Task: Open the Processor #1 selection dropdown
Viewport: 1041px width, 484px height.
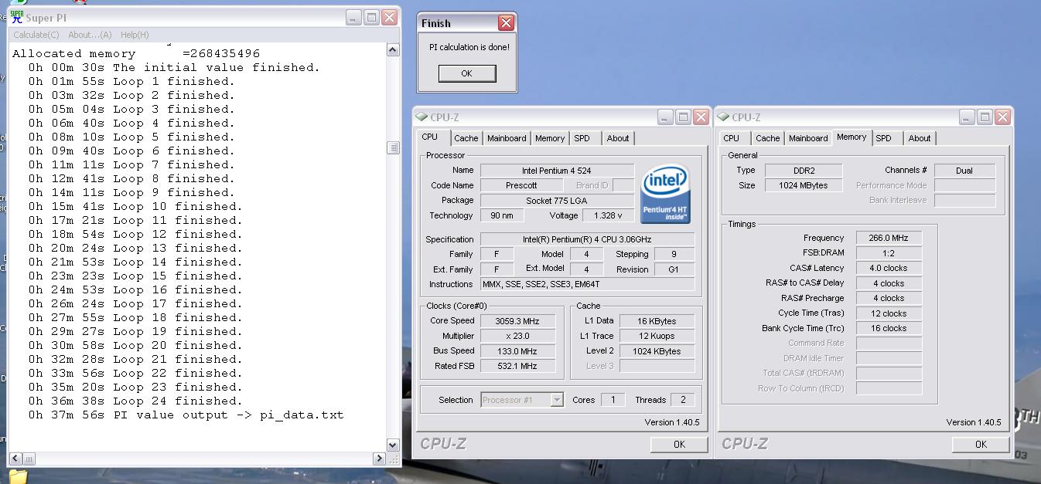Action: [557, 400]
